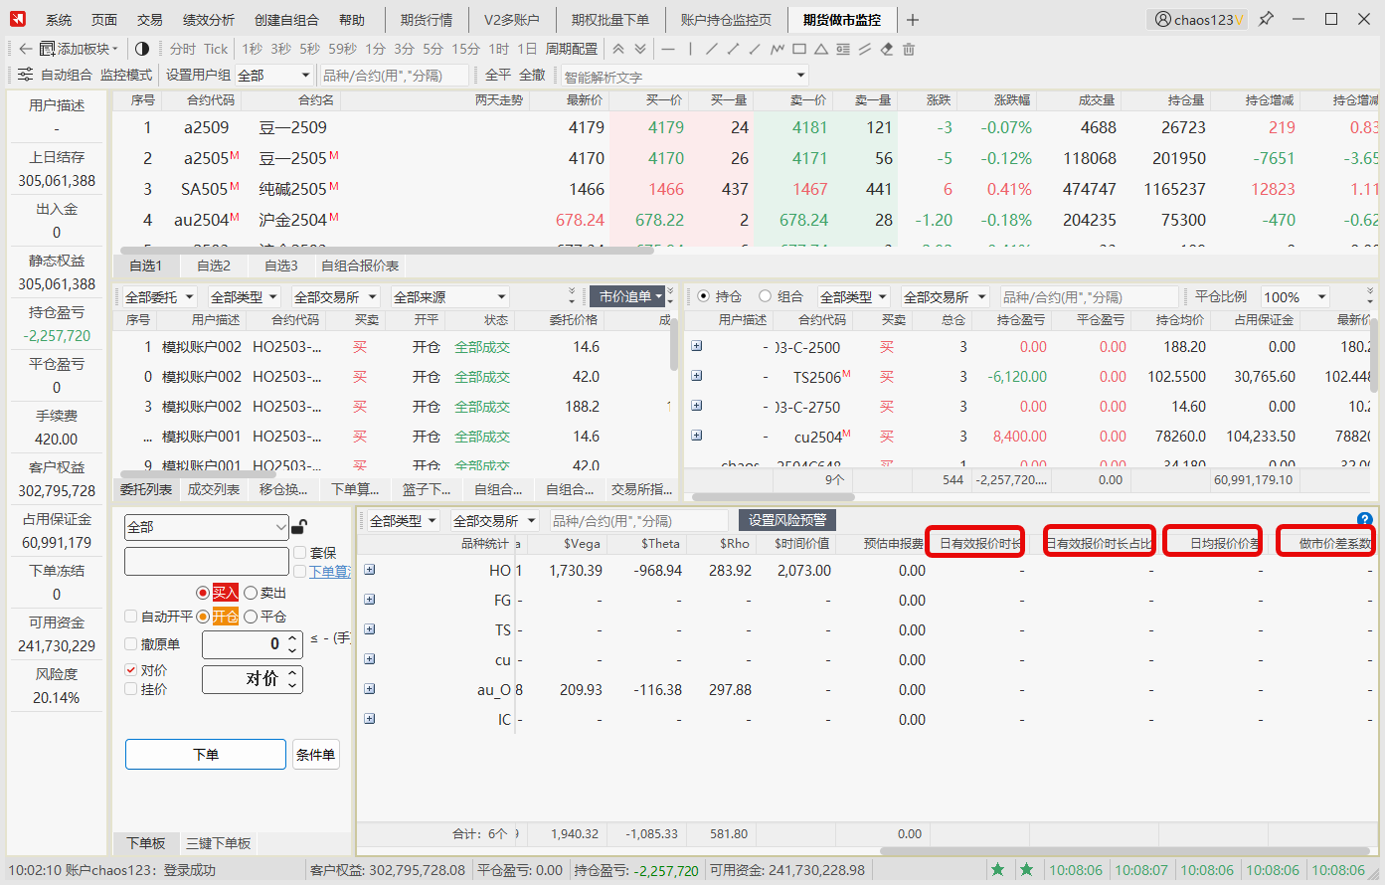Click the 智能解析文字 input field
The height and width of the screenshot is (885, 1385).
click(684, 76)
